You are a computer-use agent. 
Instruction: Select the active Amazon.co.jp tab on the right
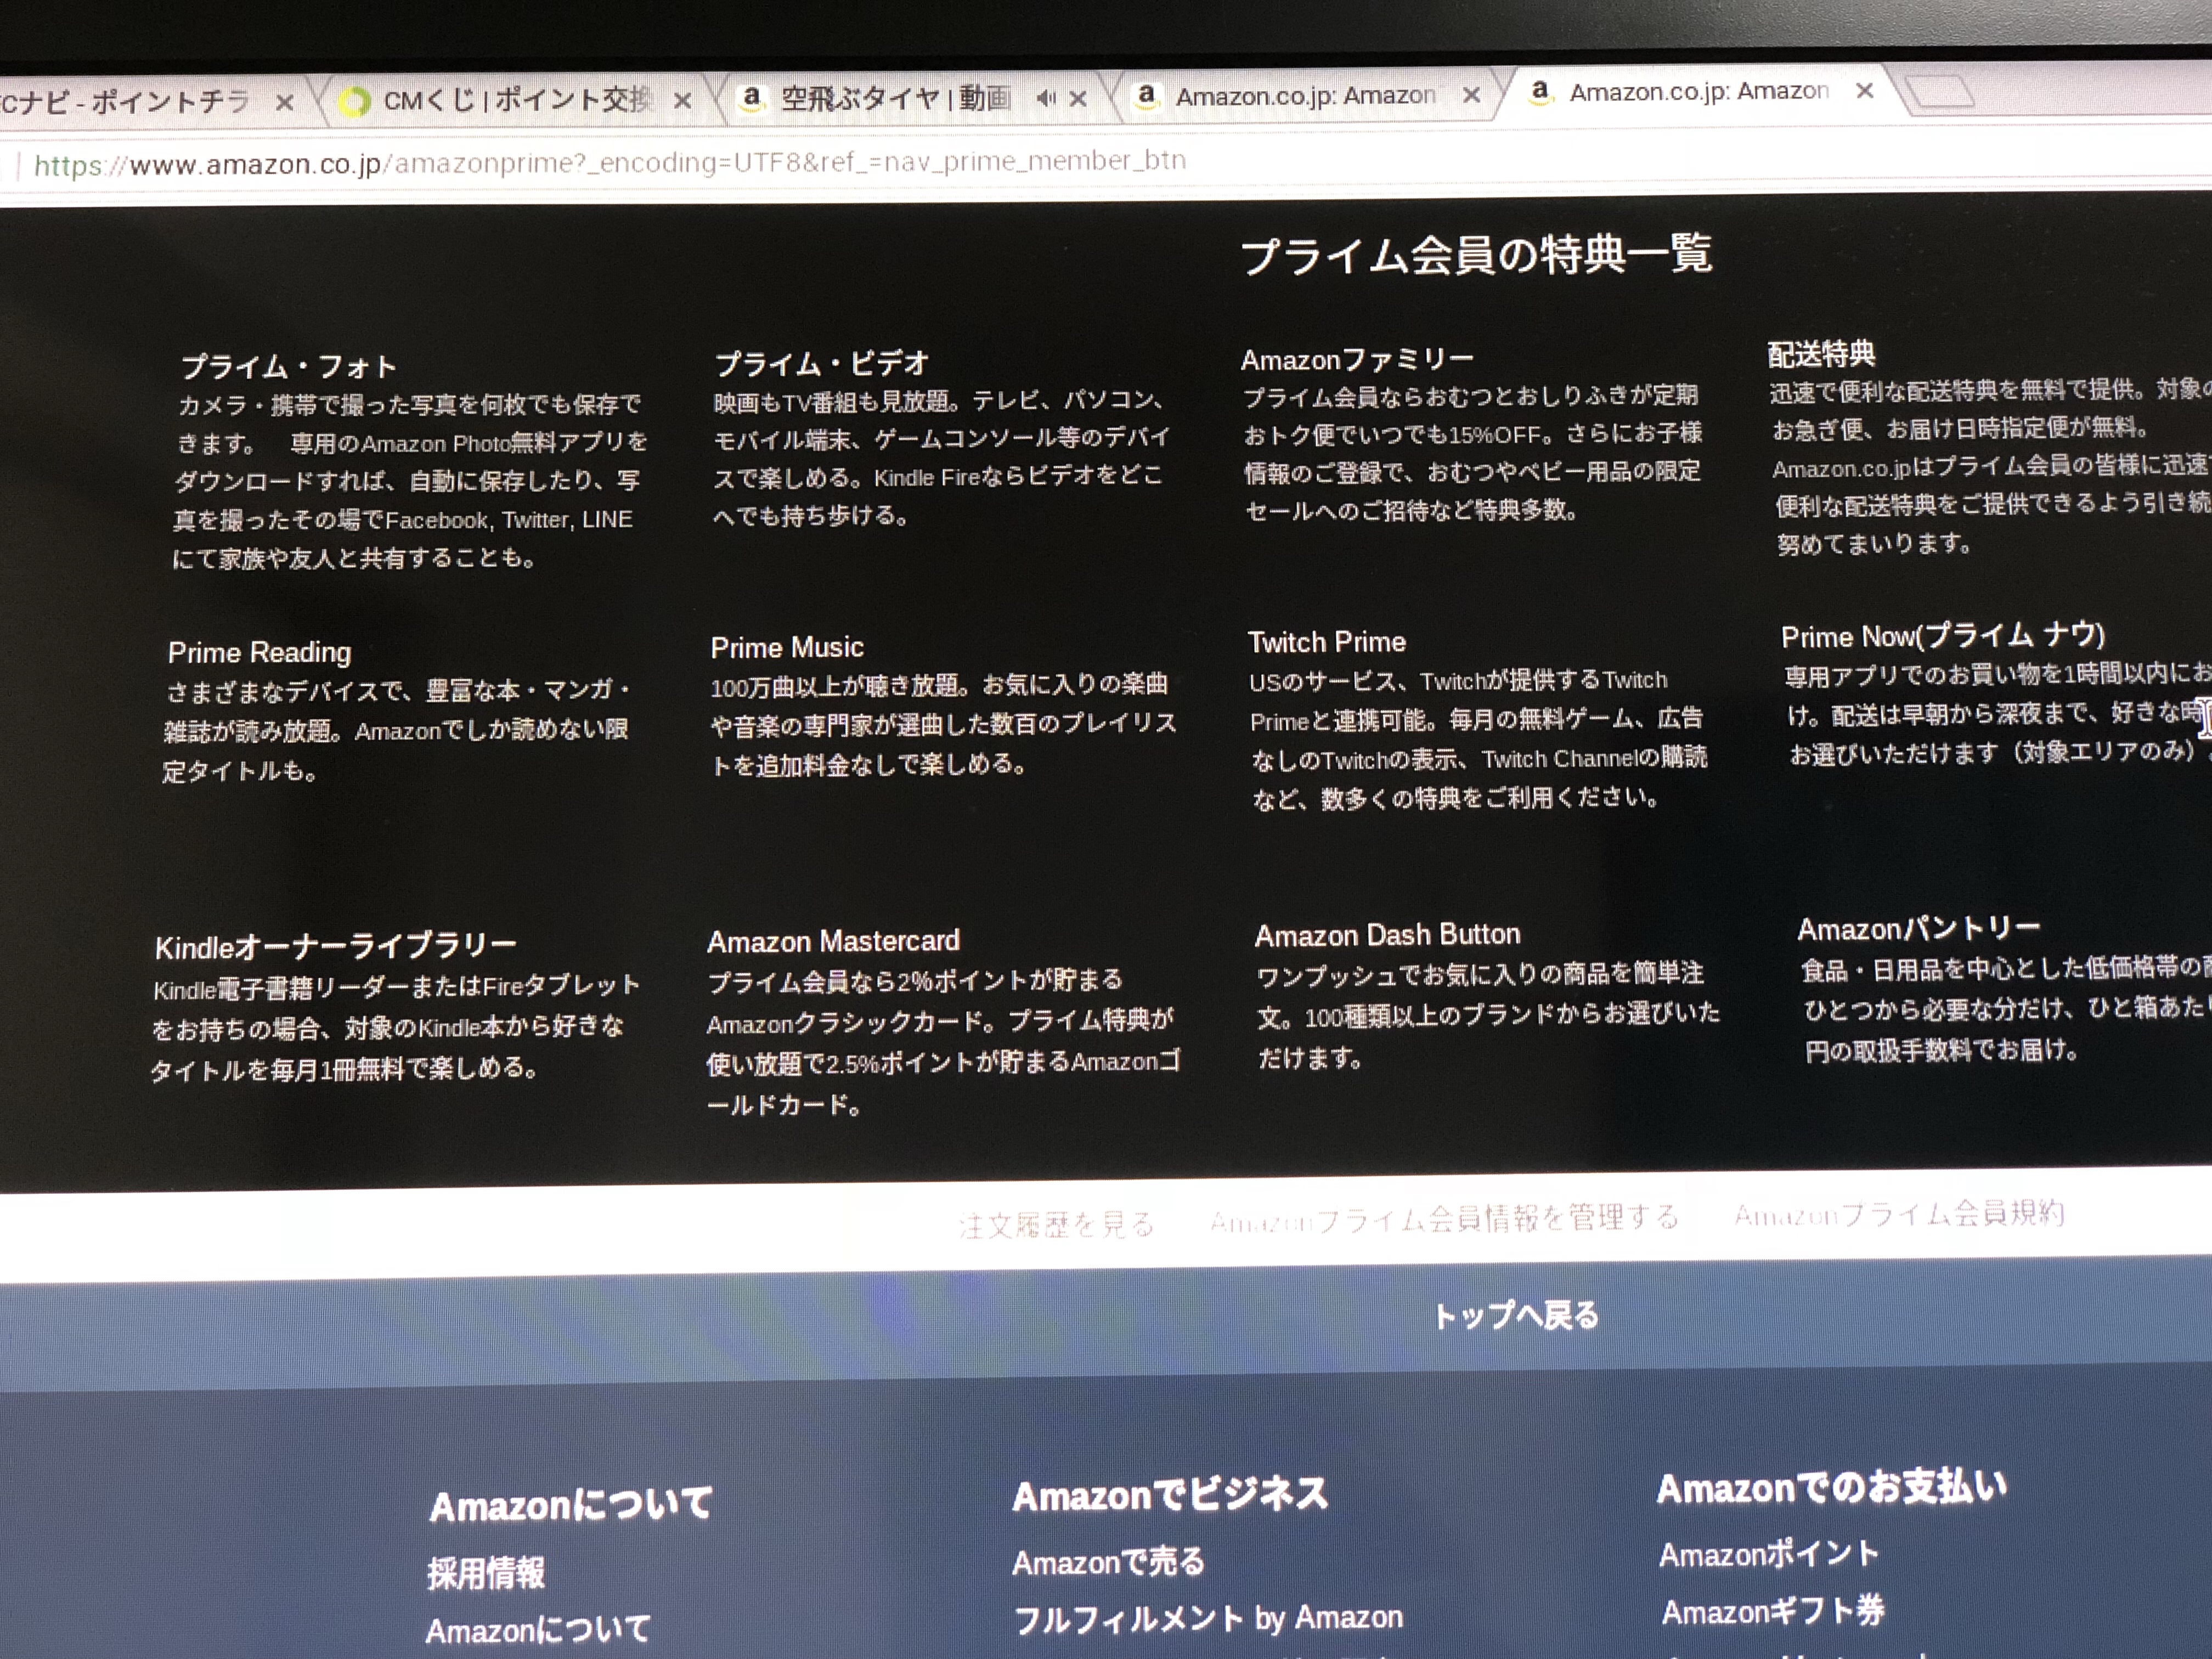coord(1700,92)
